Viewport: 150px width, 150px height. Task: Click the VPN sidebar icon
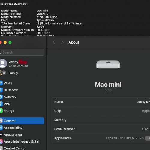[x=1, y=104]
